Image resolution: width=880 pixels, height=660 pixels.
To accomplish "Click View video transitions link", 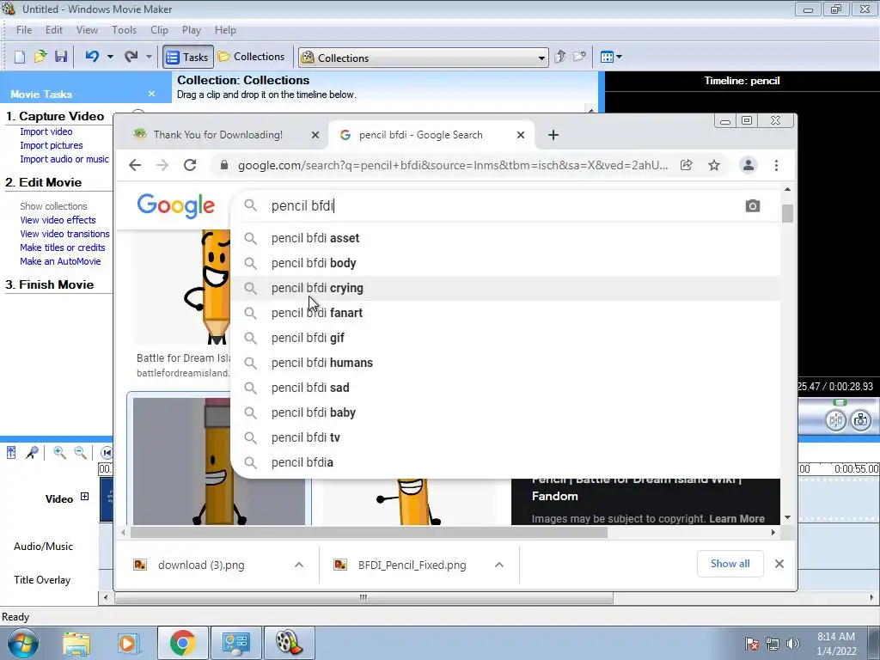I will 64,234.
